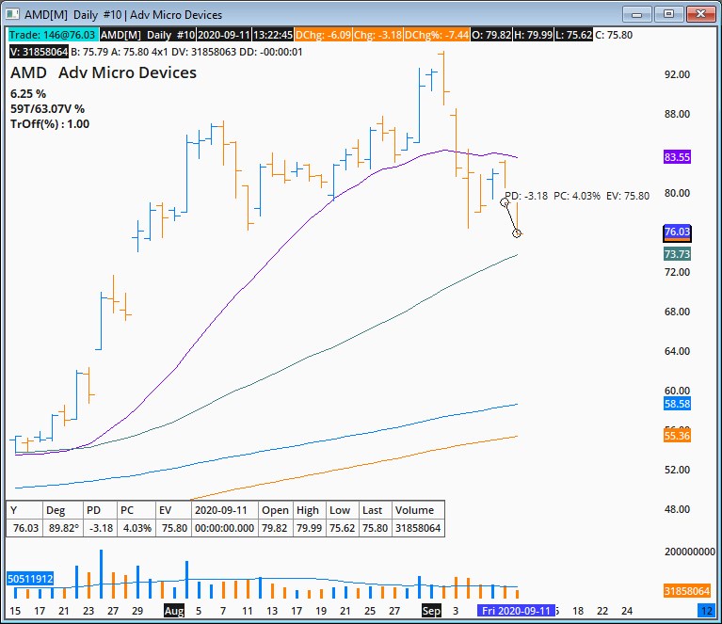This screenshot has width=722, height=624.
Task: Click the 13:22:45 time field
Action: [x=273, y=35]
